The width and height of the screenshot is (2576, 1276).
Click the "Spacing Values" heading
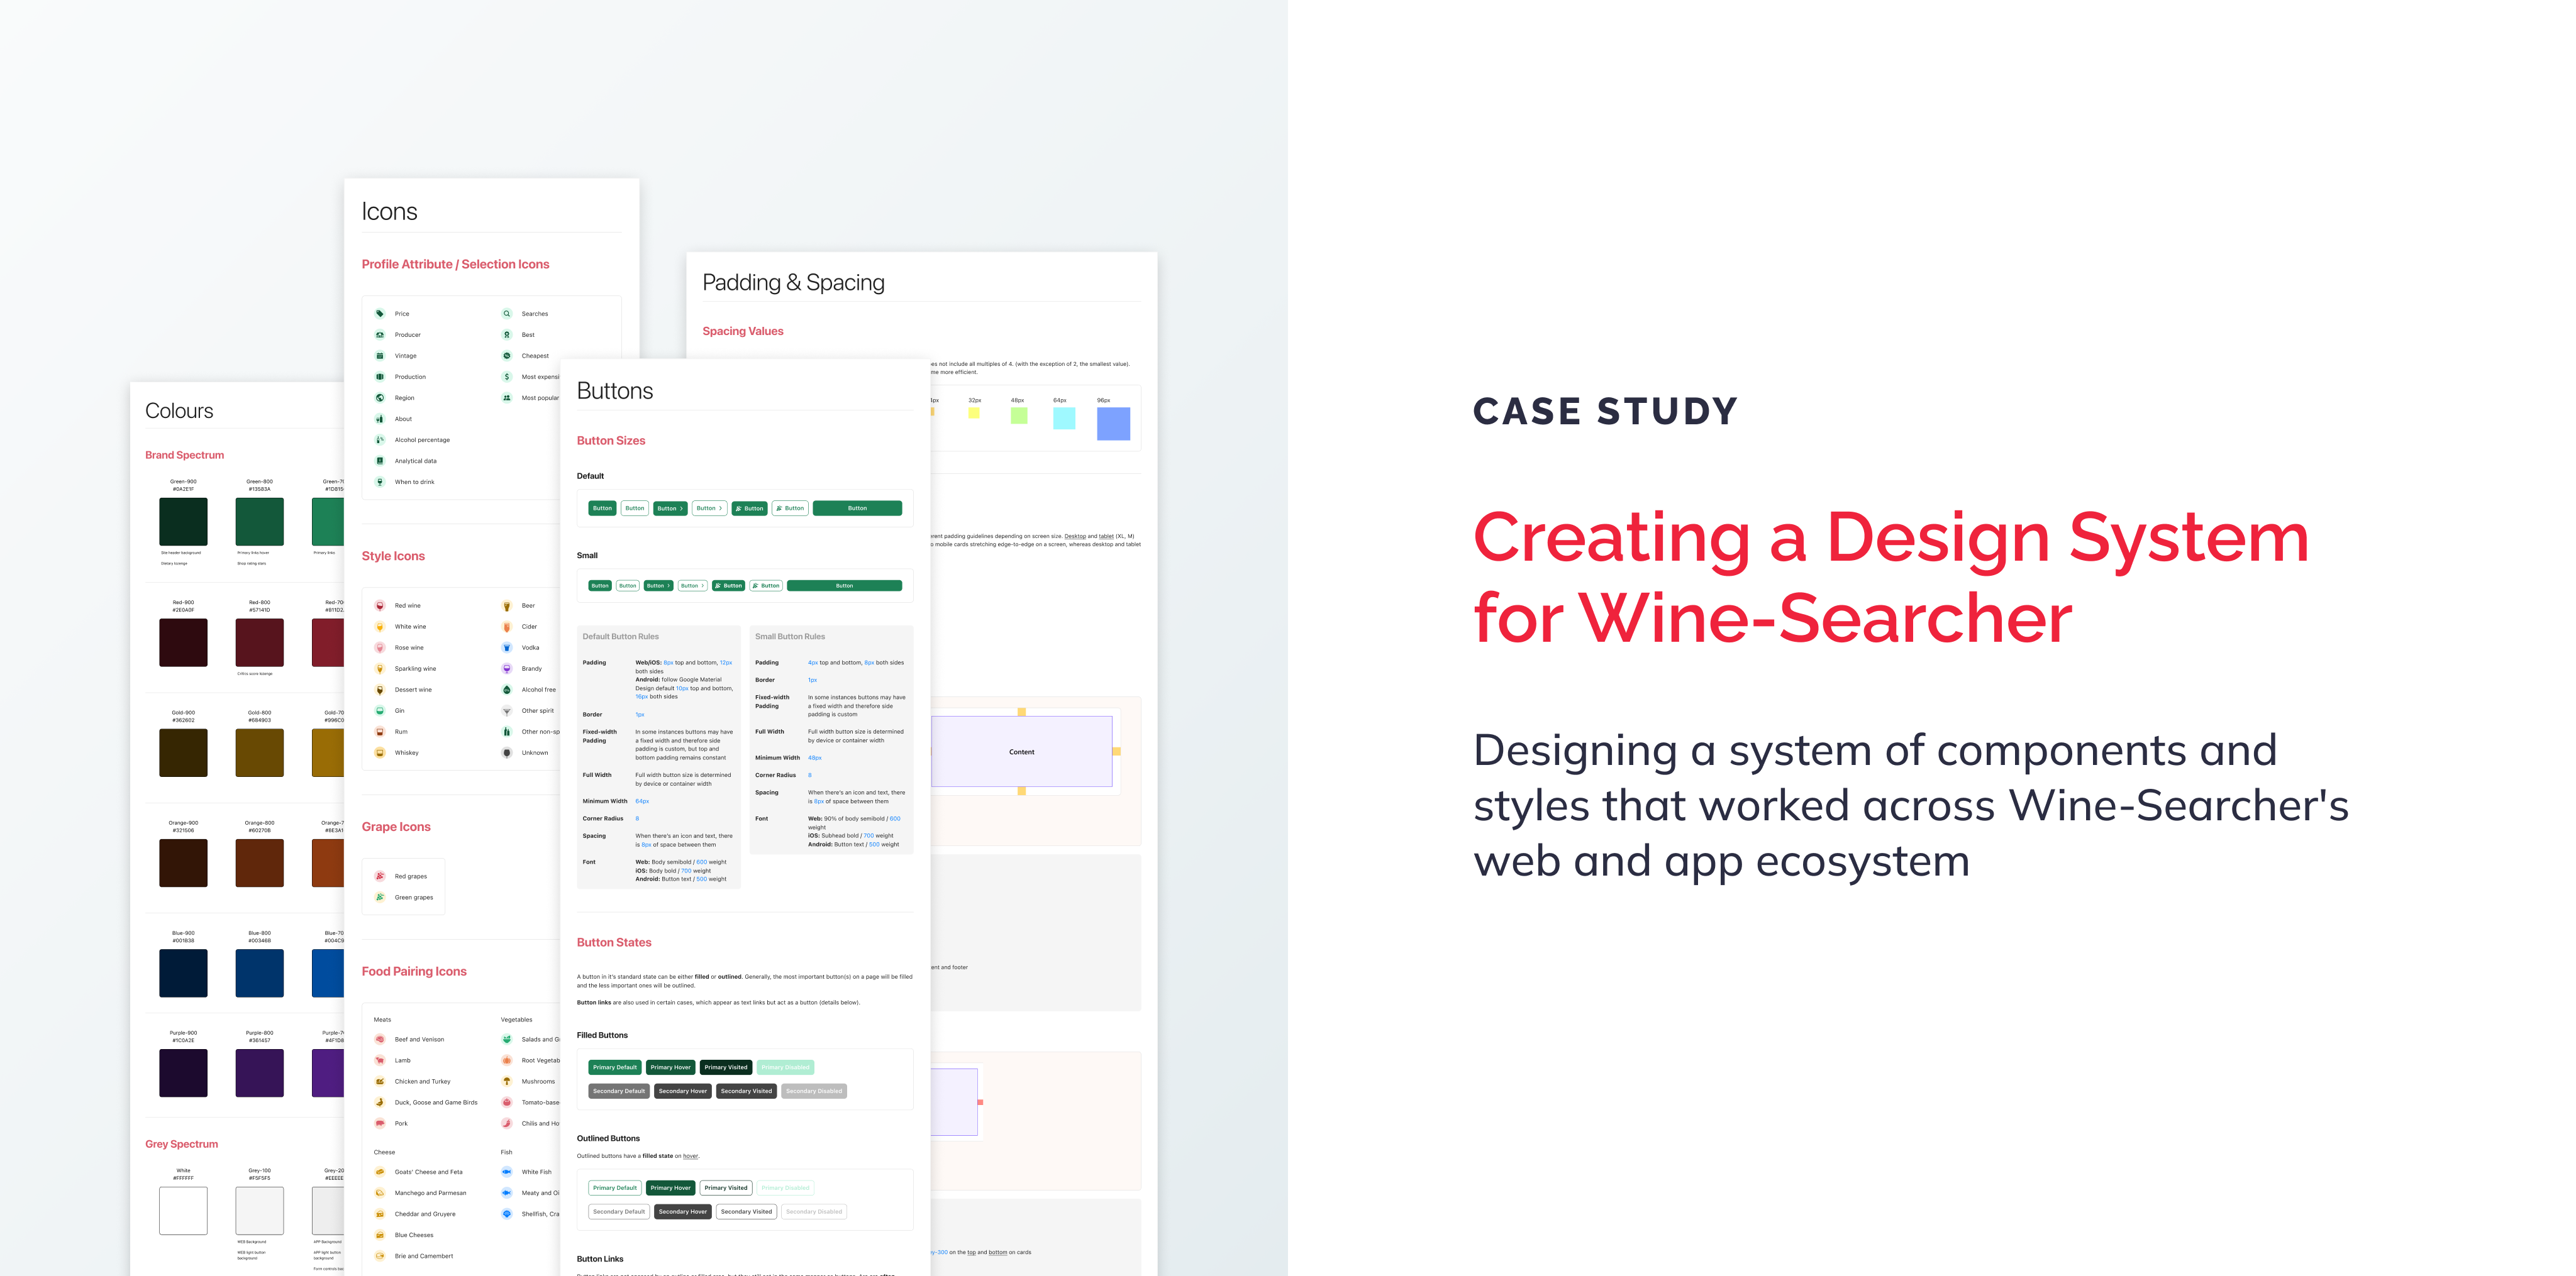(x=743, y=331)
